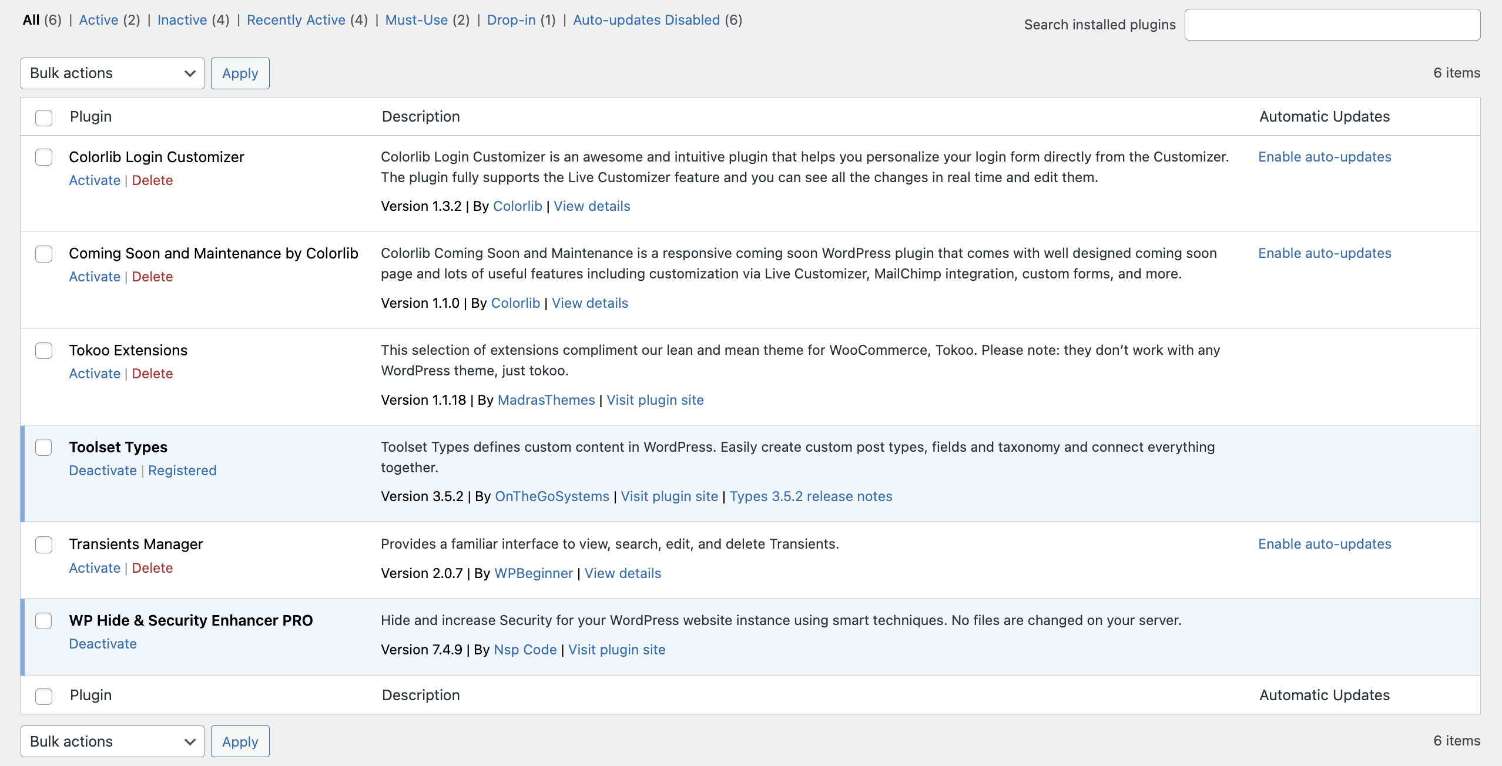Click the Tokoo Extensions plugin title

[x=128, y=350]
